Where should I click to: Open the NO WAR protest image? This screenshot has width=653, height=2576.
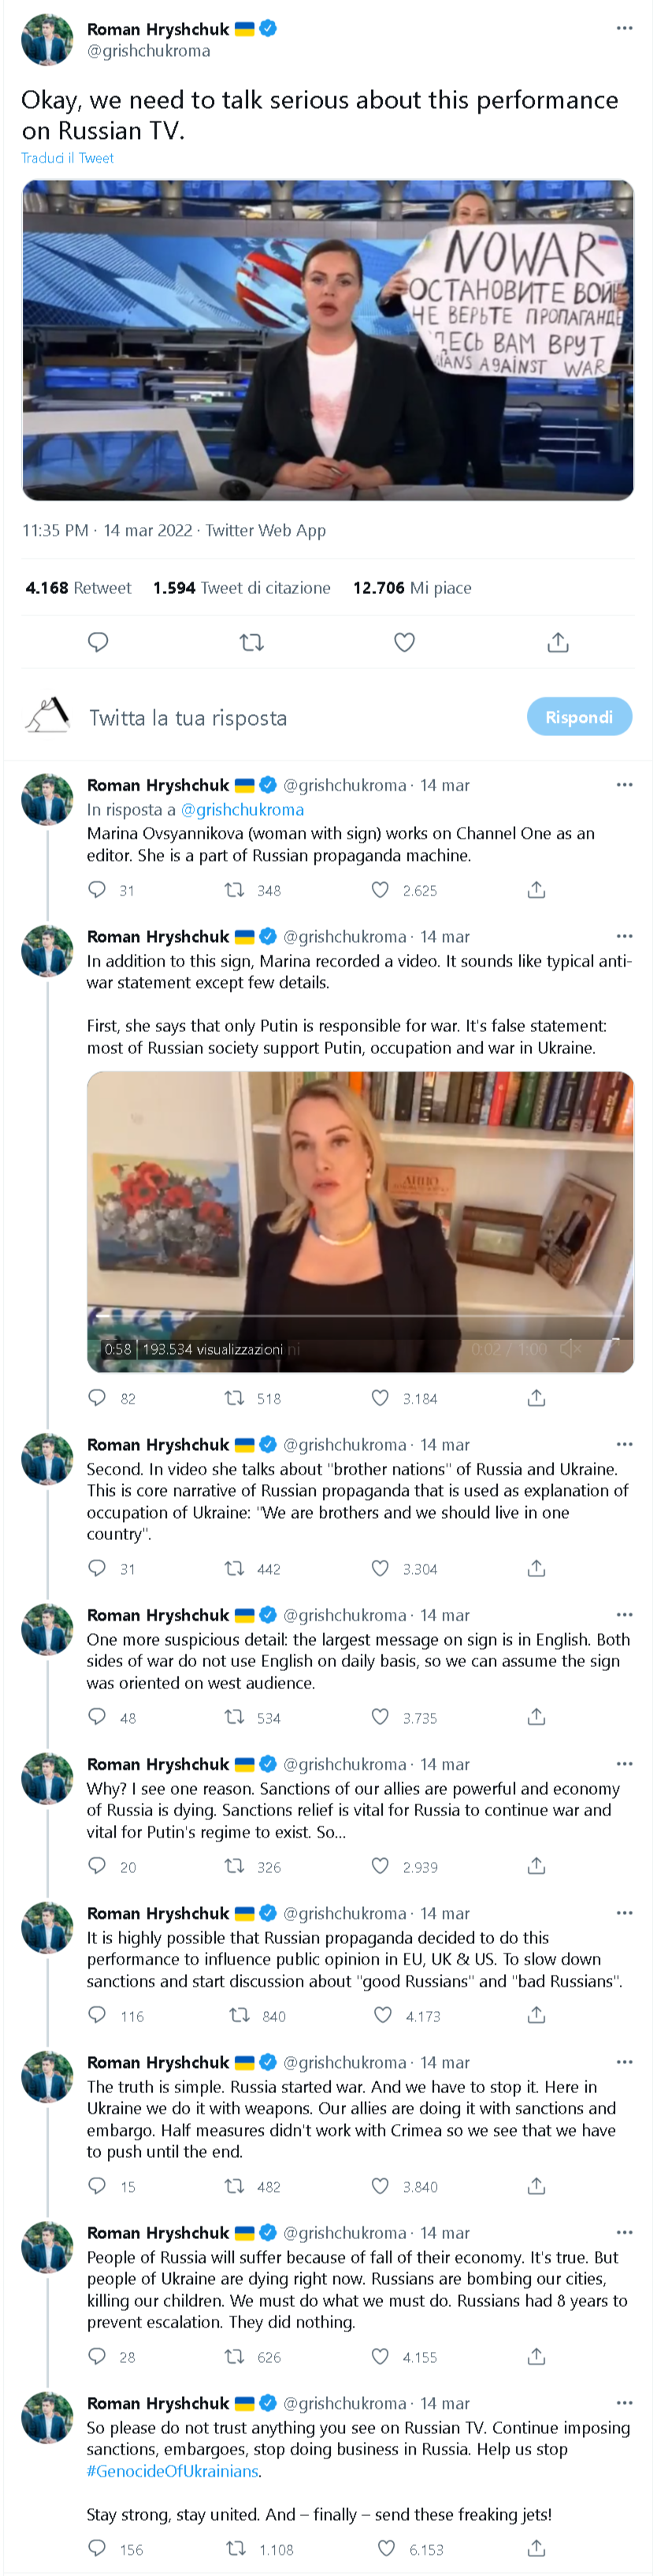[x=328, y=340]
